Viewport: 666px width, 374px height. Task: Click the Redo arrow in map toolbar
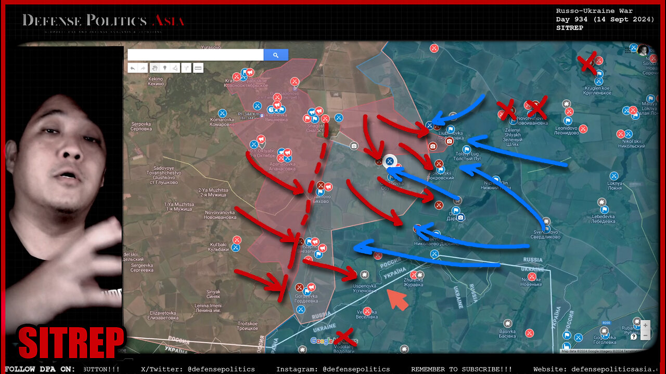click(x=143, y=68)
